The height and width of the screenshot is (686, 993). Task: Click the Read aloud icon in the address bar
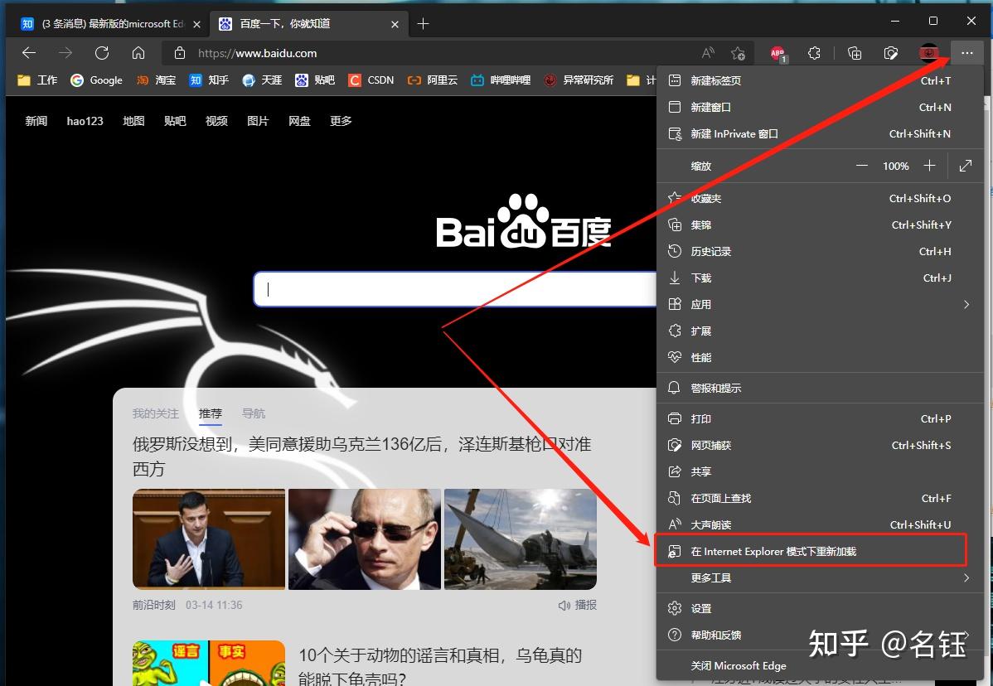(708, 53)
